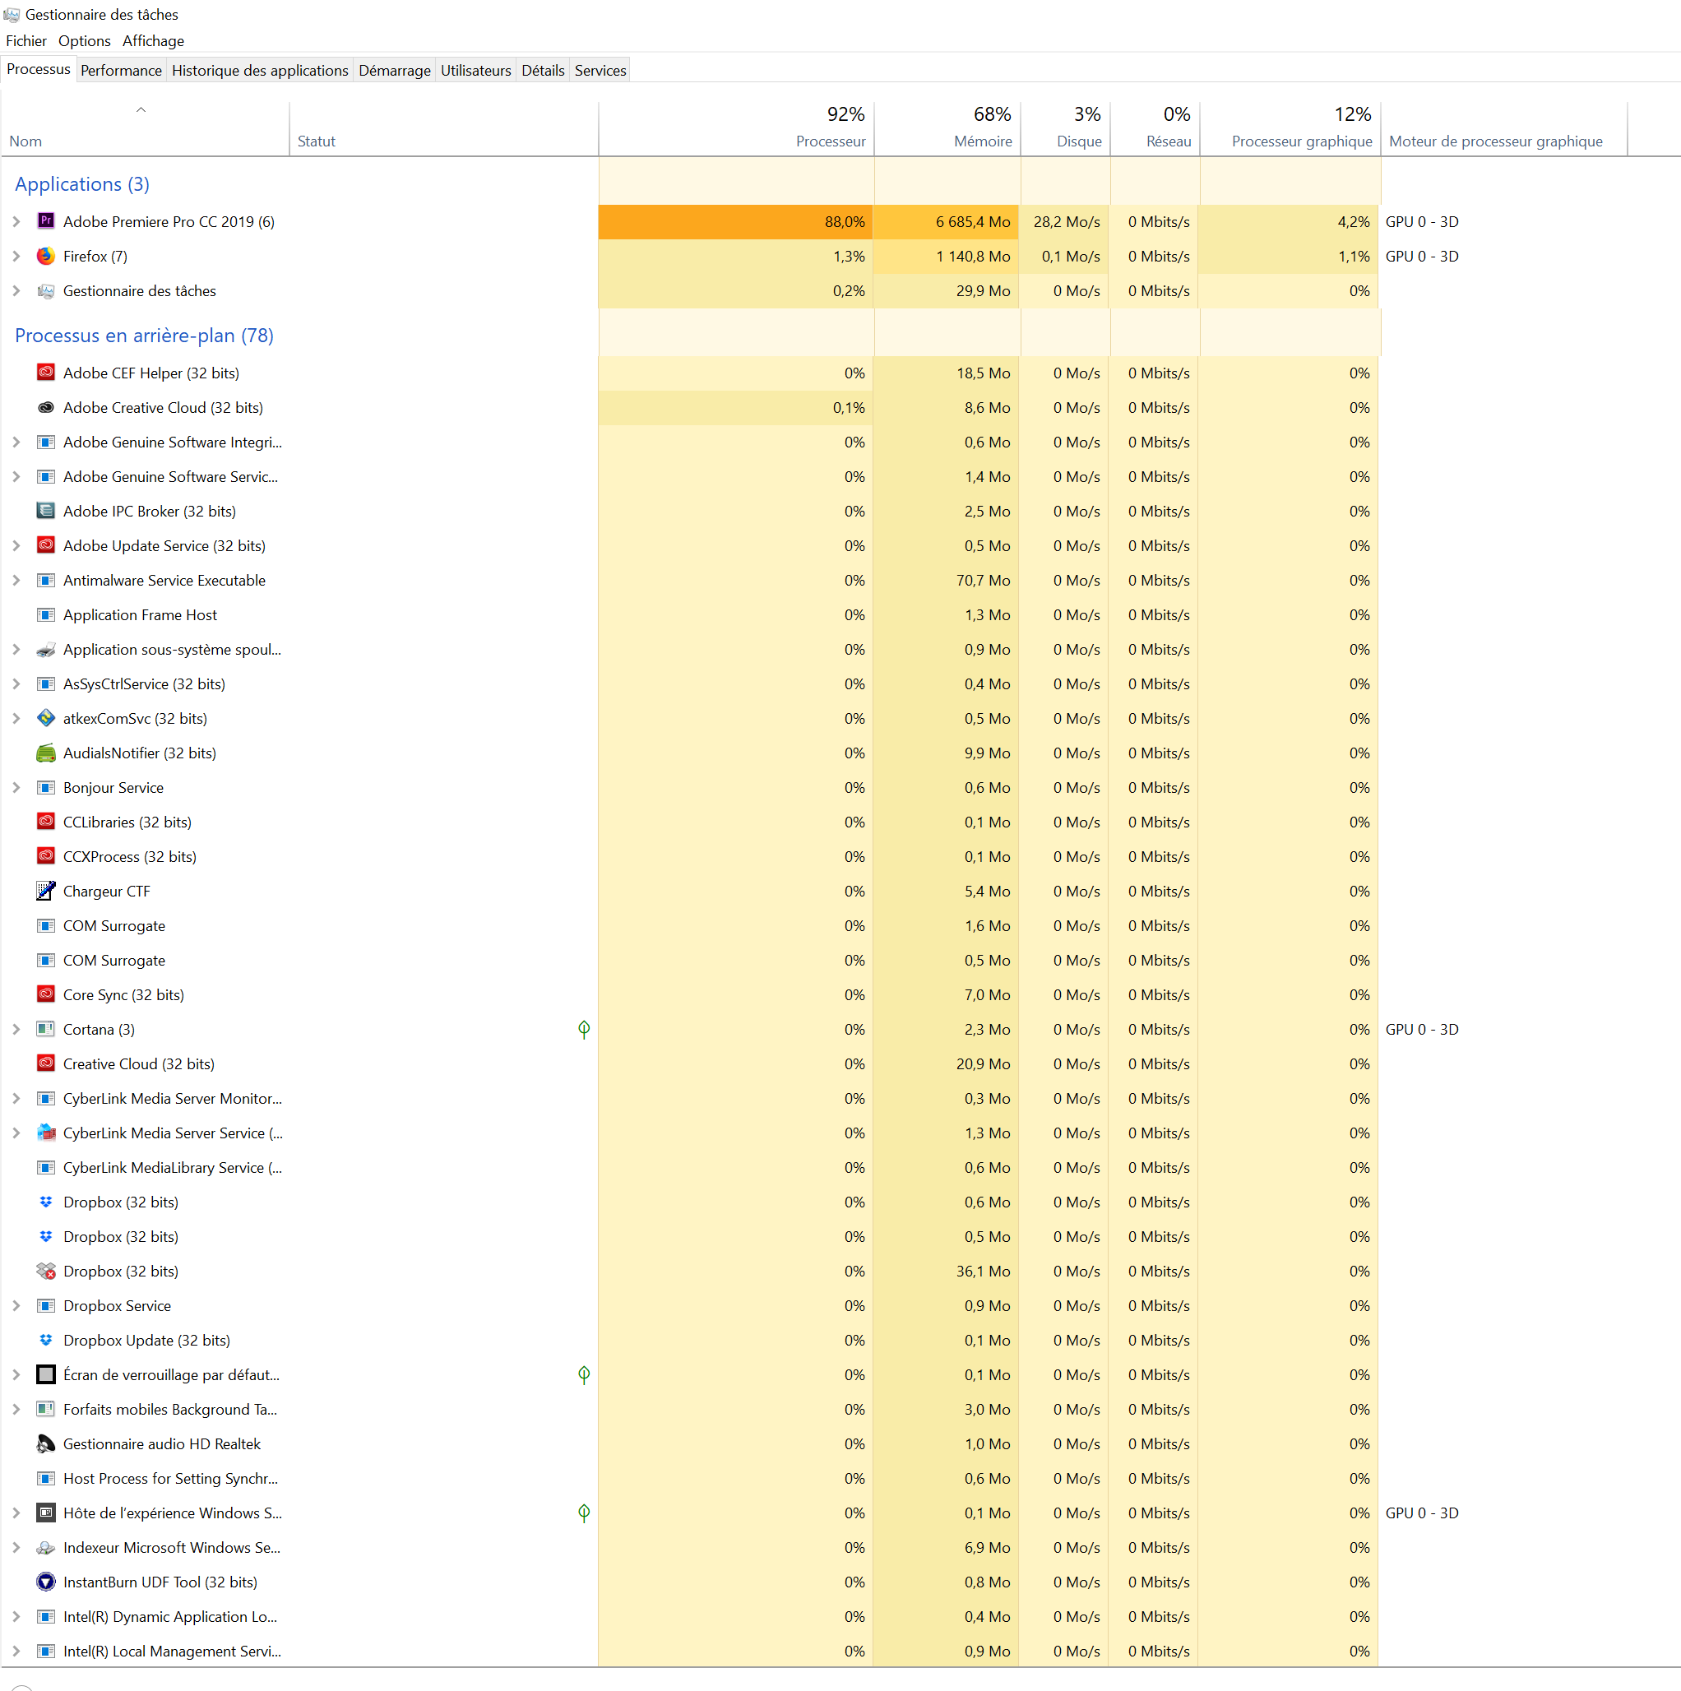Click the CyberLink Media Server Service icon
The height and width of the screenshot is (1691, 1681).
pyautogui.click(x=45, y=1133)
